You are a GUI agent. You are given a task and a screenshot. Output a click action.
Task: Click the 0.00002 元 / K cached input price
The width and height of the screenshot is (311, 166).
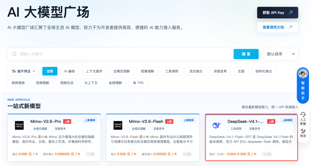point(165,154)
